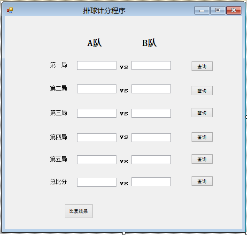Click the B队 input for 第一局
The width and height of the screenshot is (247, 235).
click(x=151, y=66)
